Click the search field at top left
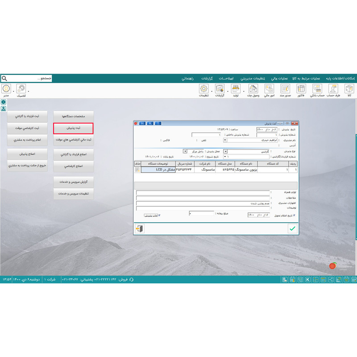 tap(26, 79)
